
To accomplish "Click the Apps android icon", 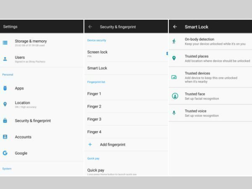I will pyautogui.click(x=5, y=88).
